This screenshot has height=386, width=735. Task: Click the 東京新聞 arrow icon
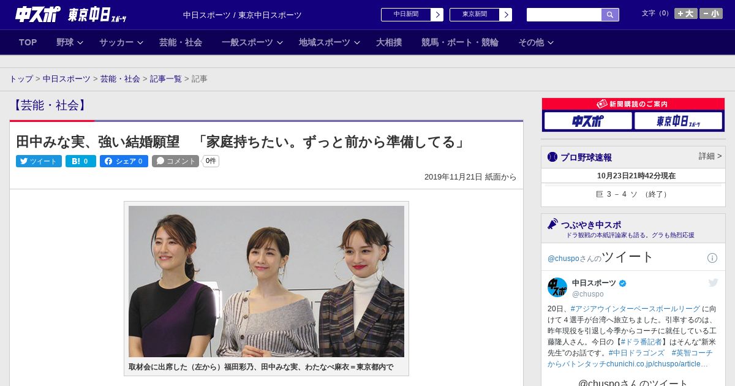[506, 15]
